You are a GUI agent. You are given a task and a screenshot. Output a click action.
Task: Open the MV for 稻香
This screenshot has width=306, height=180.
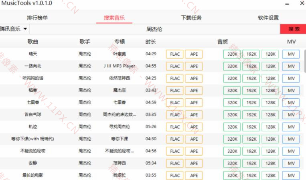291,91
